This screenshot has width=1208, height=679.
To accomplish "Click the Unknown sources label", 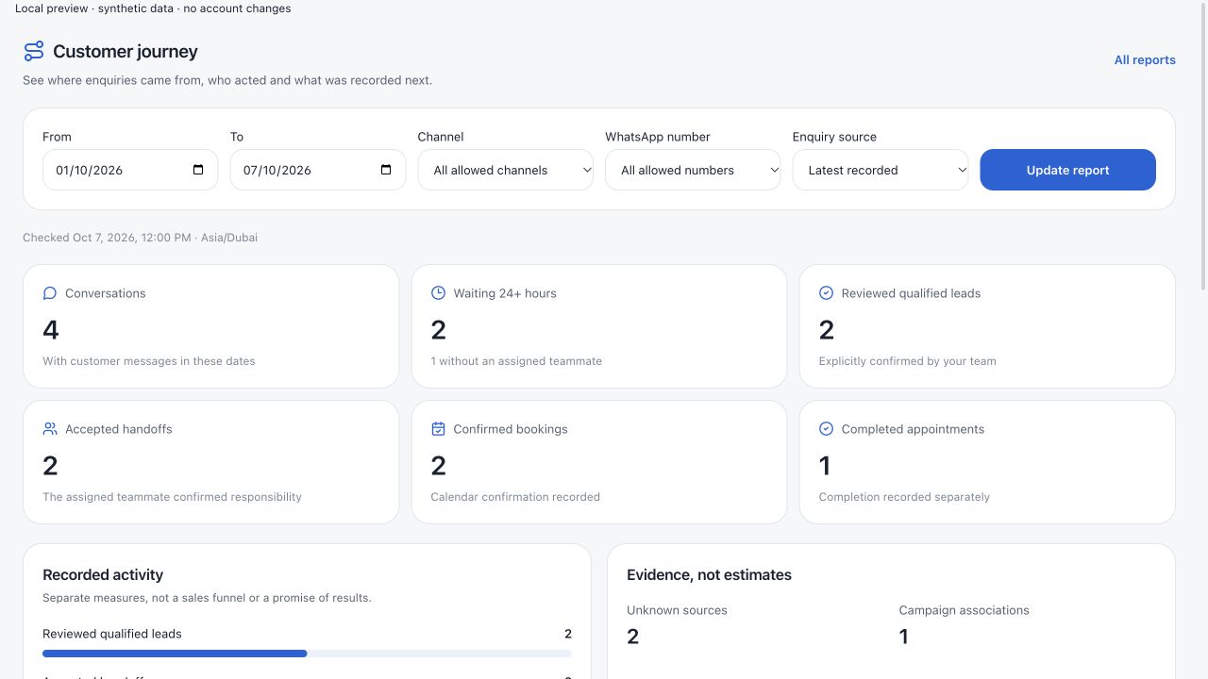I will point(677,610).
